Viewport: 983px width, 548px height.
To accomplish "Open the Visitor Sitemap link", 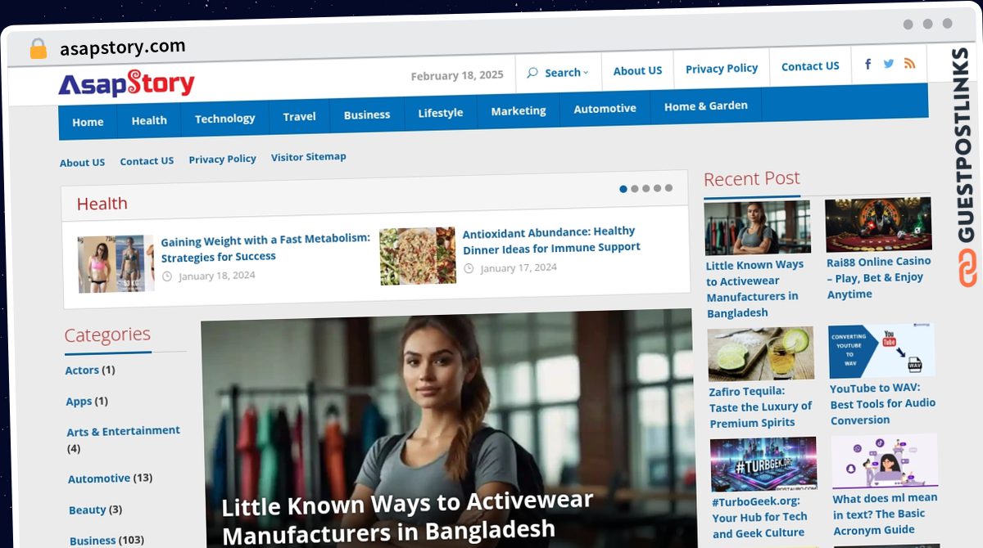I will (308, 157).
